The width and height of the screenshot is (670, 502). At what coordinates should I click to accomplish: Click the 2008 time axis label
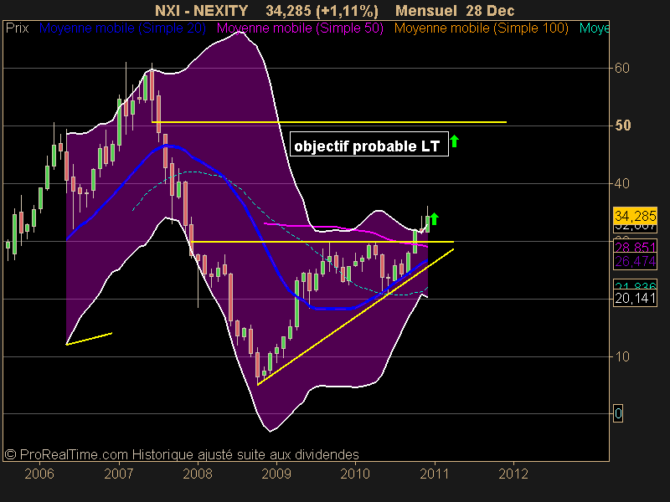click(x=198, y=474)
